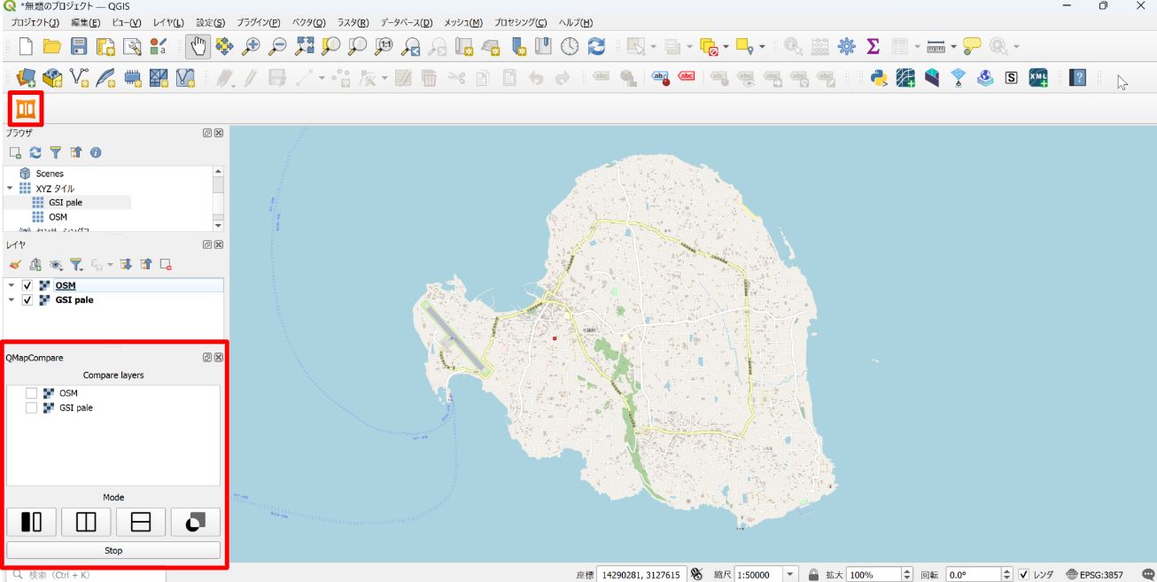Toggle the Render checkbox in status bar

1024,574
